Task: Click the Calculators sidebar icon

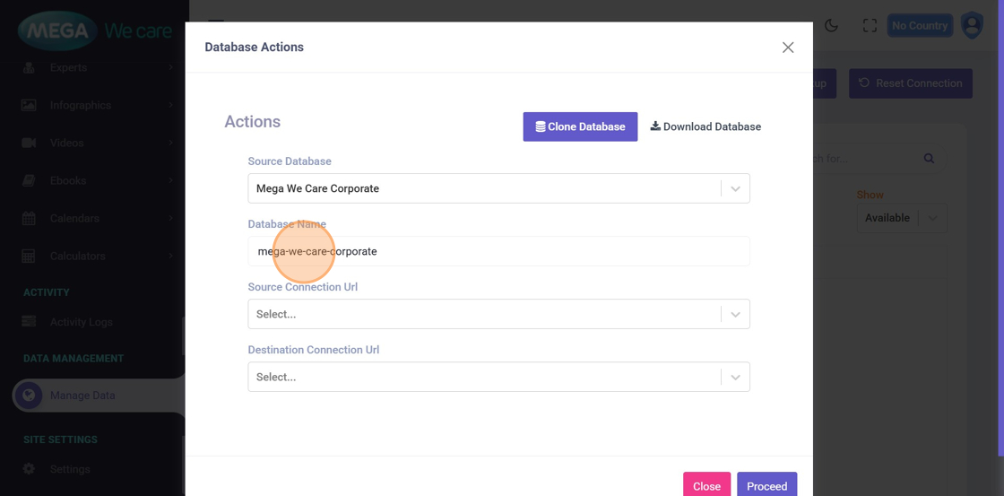Action: (x=29, y=256)
